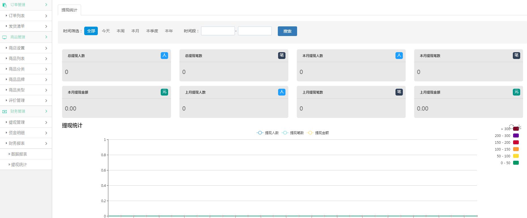Expand 发货清单 menu chevron
527x218 pixels.
pyautogui.click(x=46, y=26)
